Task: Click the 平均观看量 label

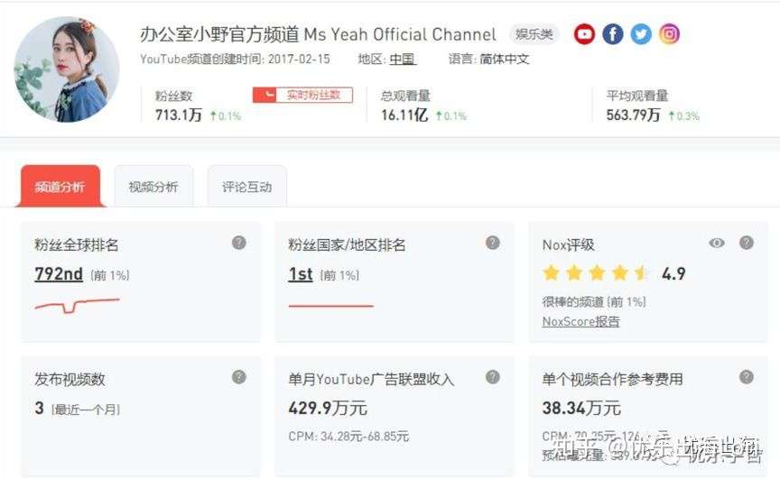Action: [x=637, y=96]
